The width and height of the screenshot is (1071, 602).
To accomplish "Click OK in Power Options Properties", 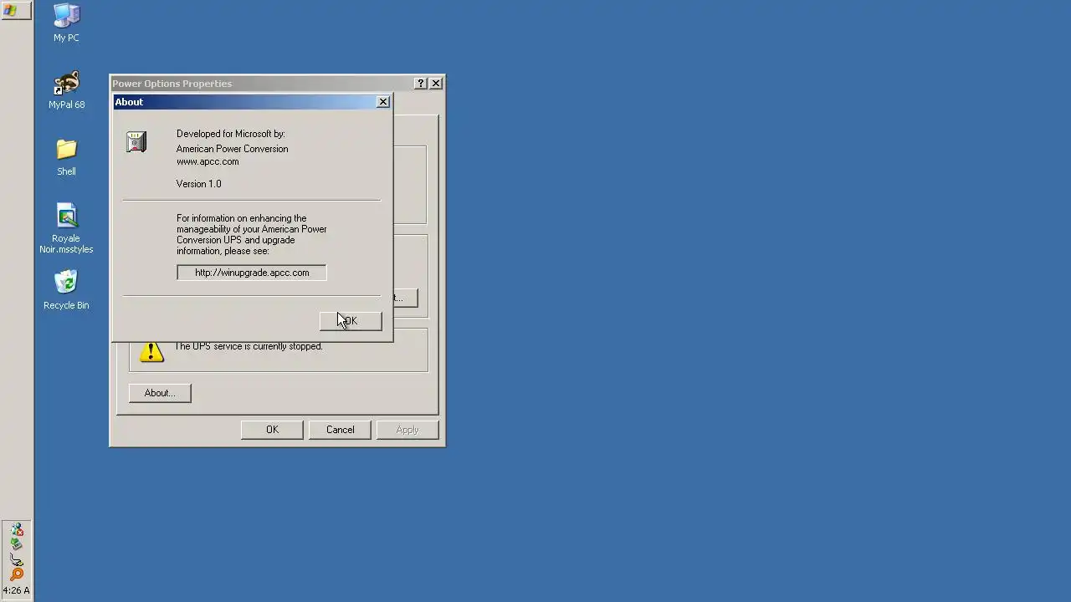I will [272, 430].
